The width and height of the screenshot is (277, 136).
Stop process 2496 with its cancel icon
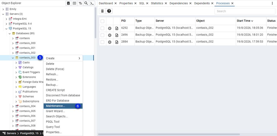pos(110,35)
